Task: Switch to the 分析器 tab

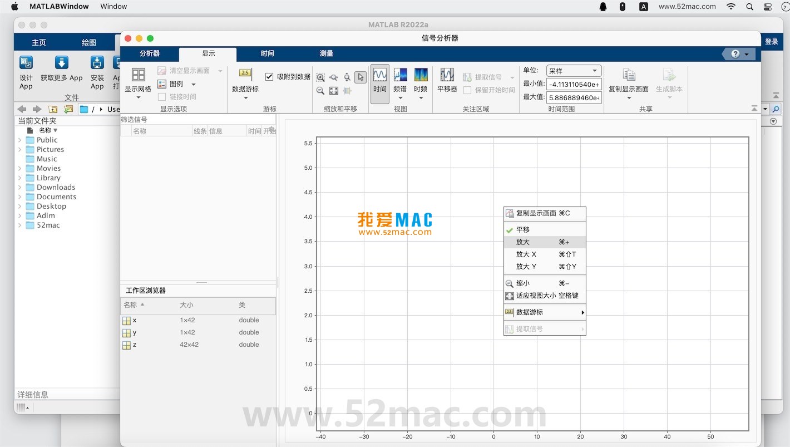Action: (x=150, y=53)
